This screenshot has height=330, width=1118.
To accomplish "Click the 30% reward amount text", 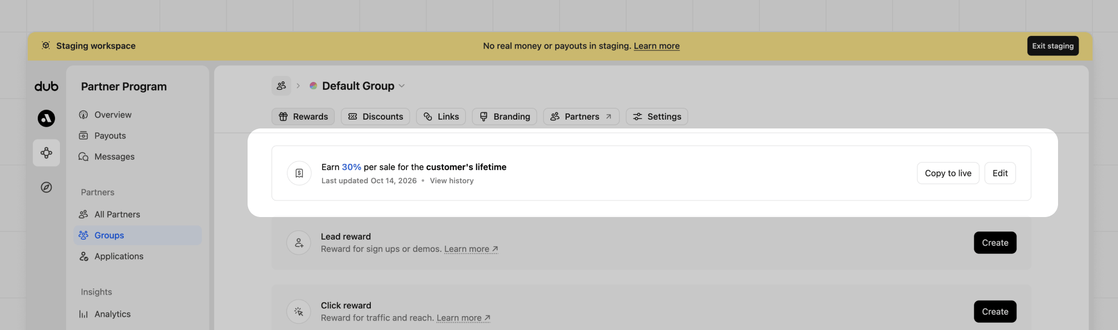I will point(351,167).
